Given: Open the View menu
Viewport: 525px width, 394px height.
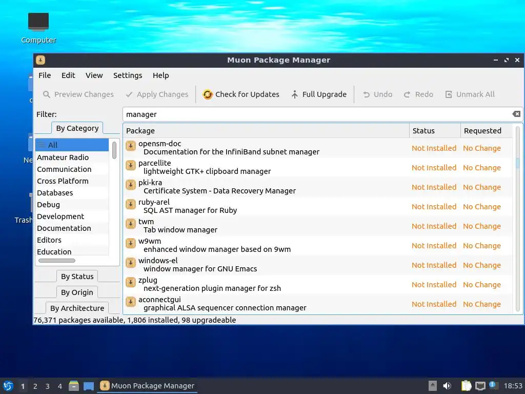Looking at the screenshot, I should click(94, 75).
